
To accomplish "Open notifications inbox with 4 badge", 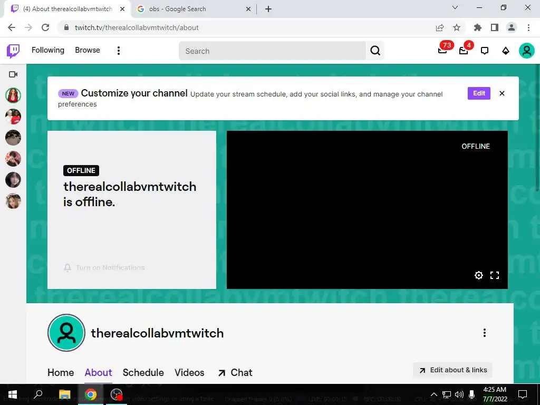I will [464, 50].
